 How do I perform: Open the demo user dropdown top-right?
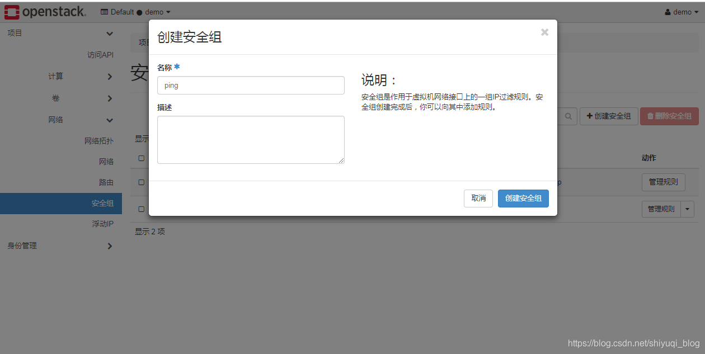coord(681,11)
